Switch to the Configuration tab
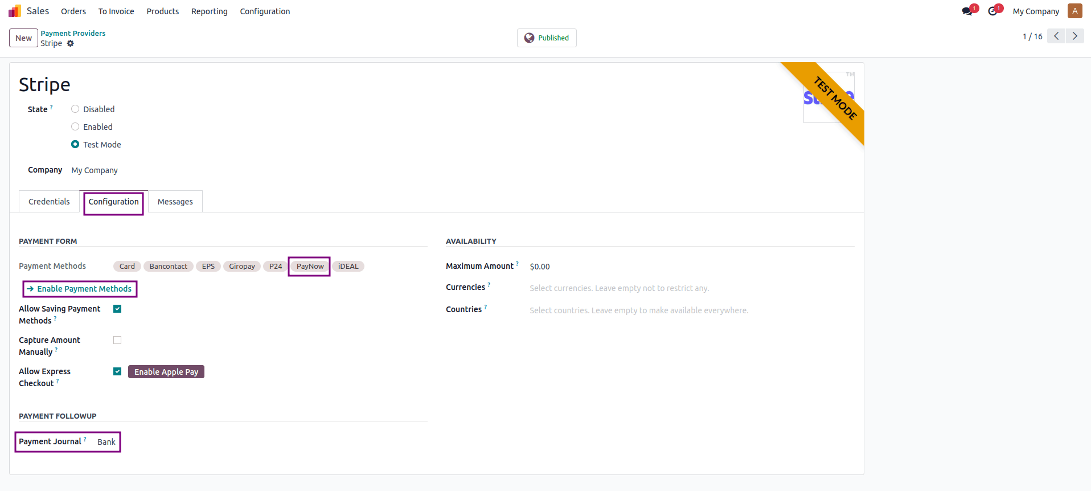Screen dimensions: 1091x491 click(113, 202)
